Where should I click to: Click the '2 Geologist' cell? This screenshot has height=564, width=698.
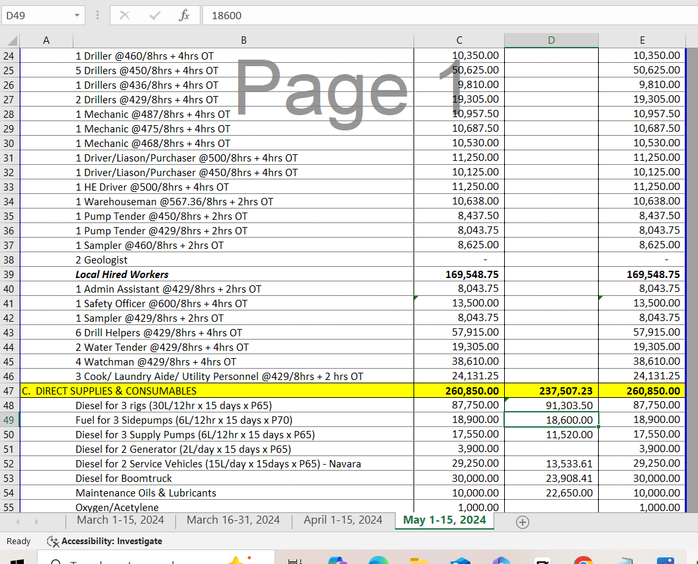[x=243, y=259]
